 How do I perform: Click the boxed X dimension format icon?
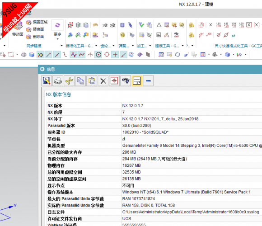(x=249, y=25)
